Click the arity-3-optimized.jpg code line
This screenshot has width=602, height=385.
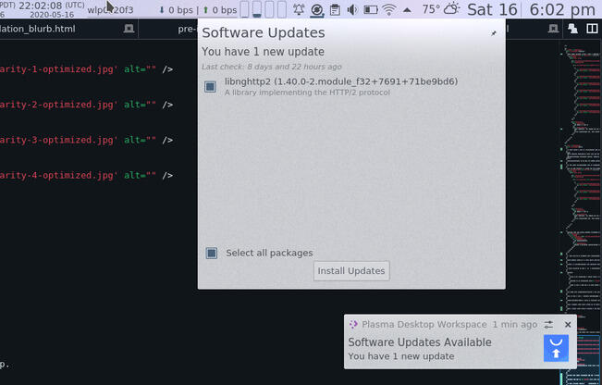click(86, 140)
